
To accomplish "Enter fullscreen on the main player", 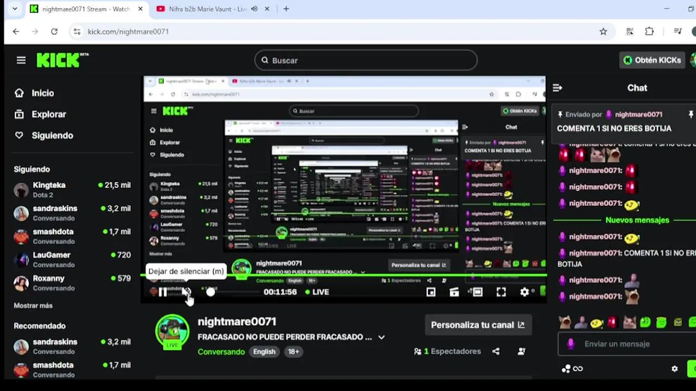I will tap(501, 292).
